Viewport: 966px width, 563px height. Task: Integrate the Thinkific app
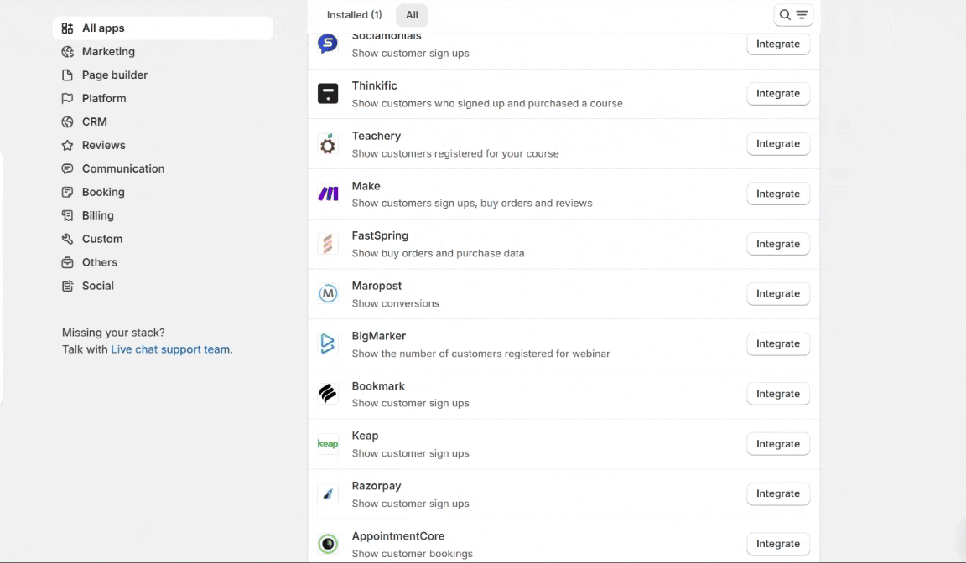click(x=778, y=94)
